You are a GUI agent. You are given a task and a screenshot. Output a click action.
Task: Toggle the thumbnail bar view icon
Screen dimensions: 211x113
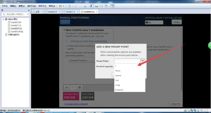coord(97,6)
